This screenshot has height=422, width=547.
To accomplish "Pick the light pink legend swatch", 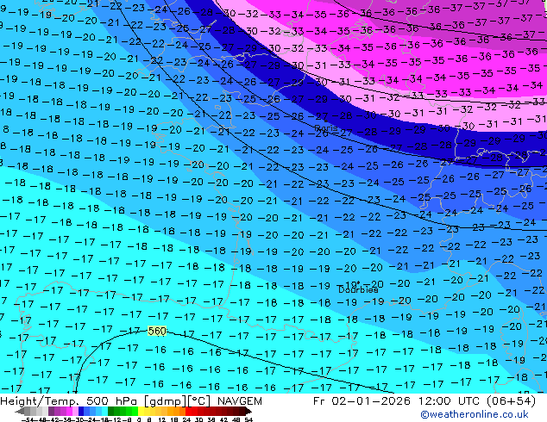I will coord(75,411).
